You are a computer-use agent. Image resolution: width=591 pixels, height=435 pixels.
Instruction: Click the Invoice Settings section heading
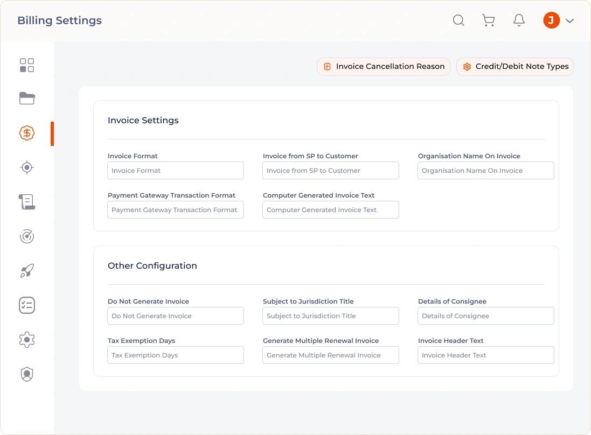[x=143, y=120]
